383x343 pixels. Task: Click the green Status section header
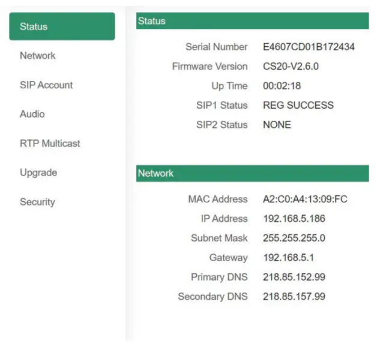(252, 21)
